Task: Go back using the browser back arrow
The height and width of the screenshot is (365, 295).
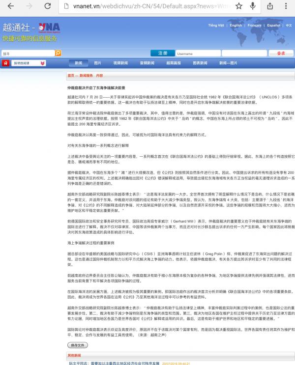Action: [x=10, y=6]
